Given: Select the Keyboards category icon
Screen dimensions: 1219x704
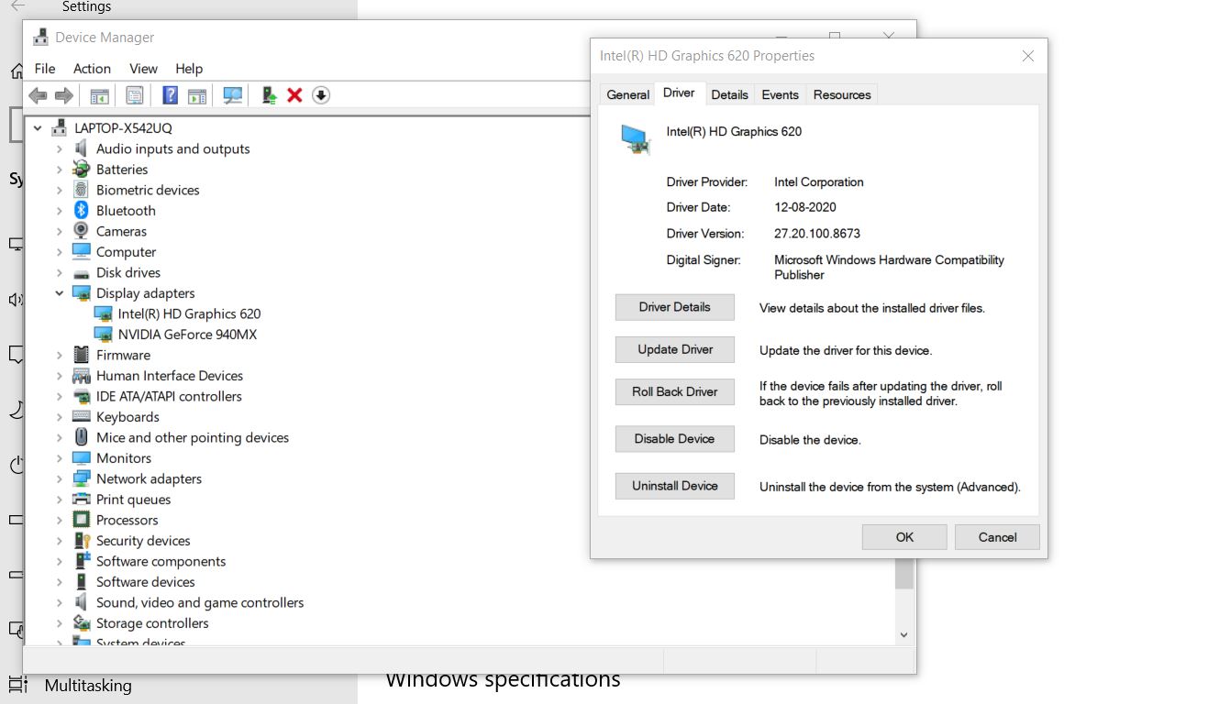Looking at the screenshot, I should coord(82,416).
